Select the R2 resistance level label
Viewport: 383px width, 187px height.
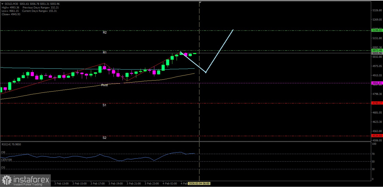click(x=105, y=33)
